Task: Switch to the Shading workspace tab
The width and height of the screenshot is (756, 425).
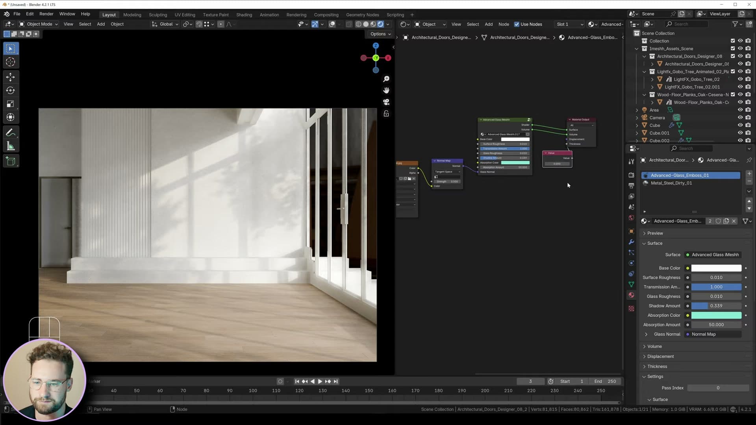Action: [x=244, y=15]
